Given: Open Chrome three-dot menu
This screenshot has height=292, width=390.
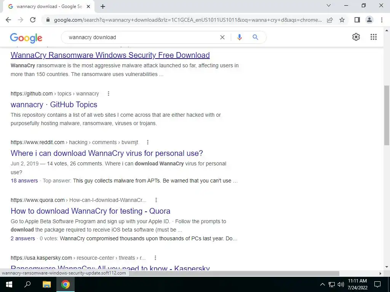Looking at the screenshot, I should point(382,20).
